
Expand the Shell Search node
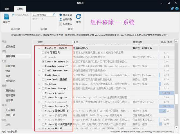point(39,75)
